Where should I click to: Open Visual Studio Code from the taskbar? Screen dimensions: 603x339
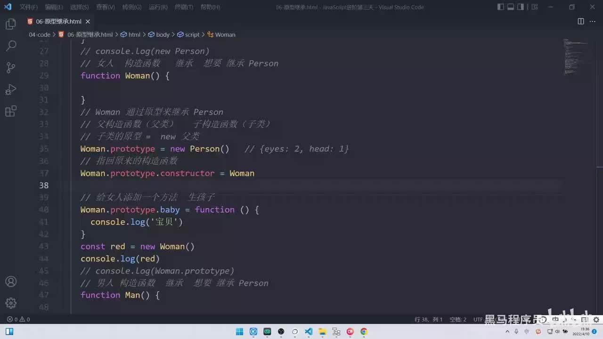point(309,331)
